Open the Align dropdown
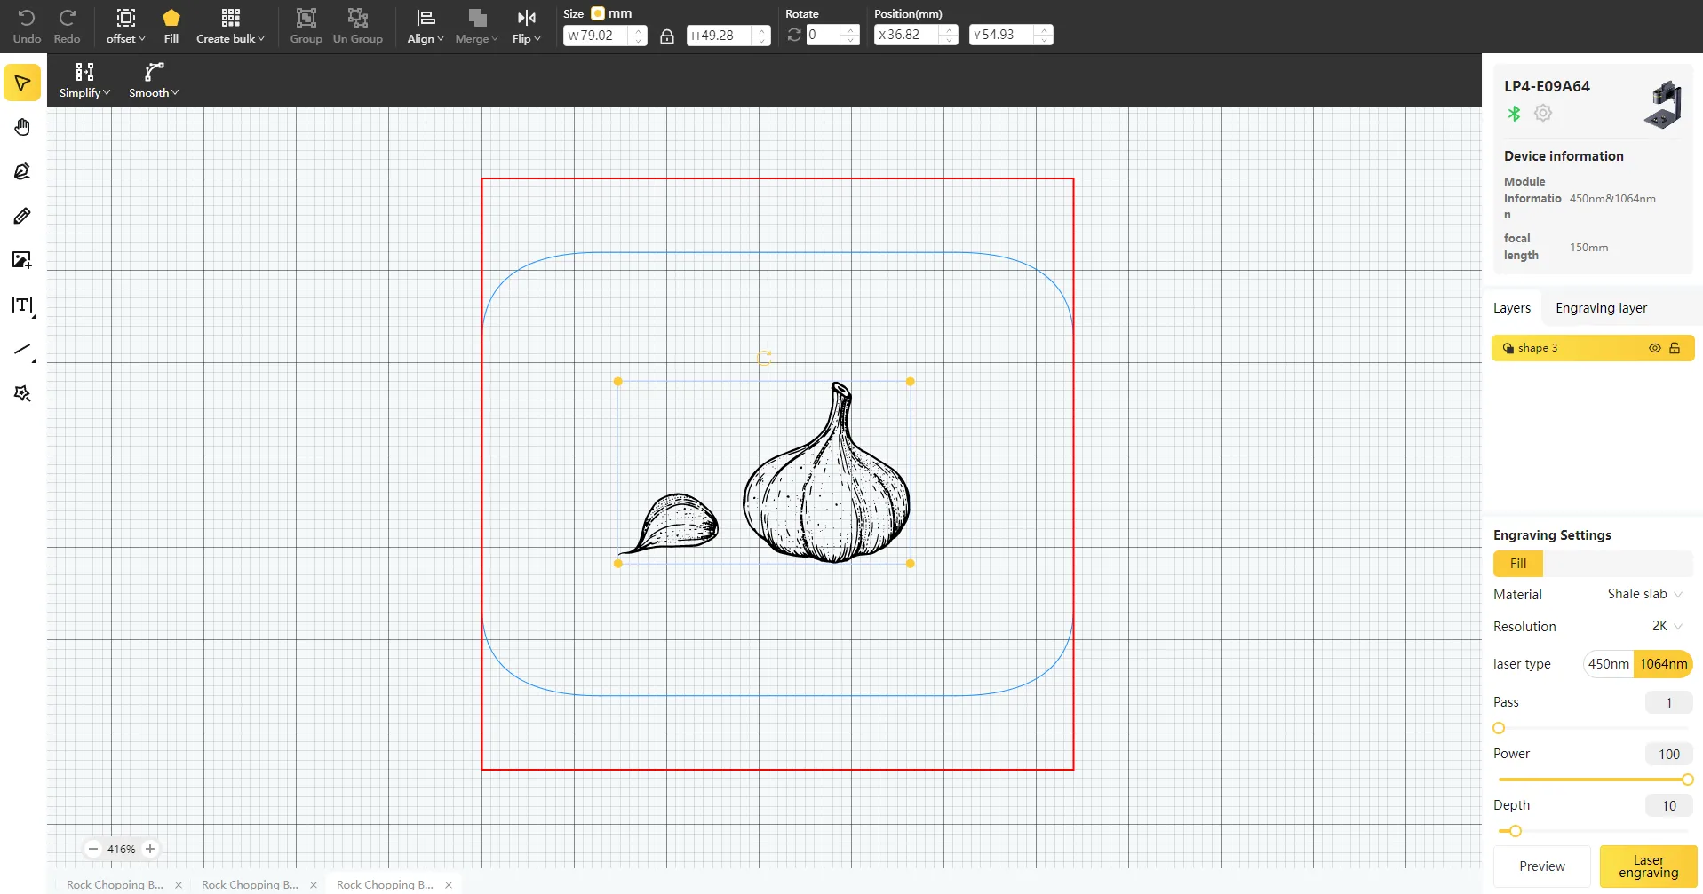This screenshot has width=1703, height=894. click(x=426, y=27)
